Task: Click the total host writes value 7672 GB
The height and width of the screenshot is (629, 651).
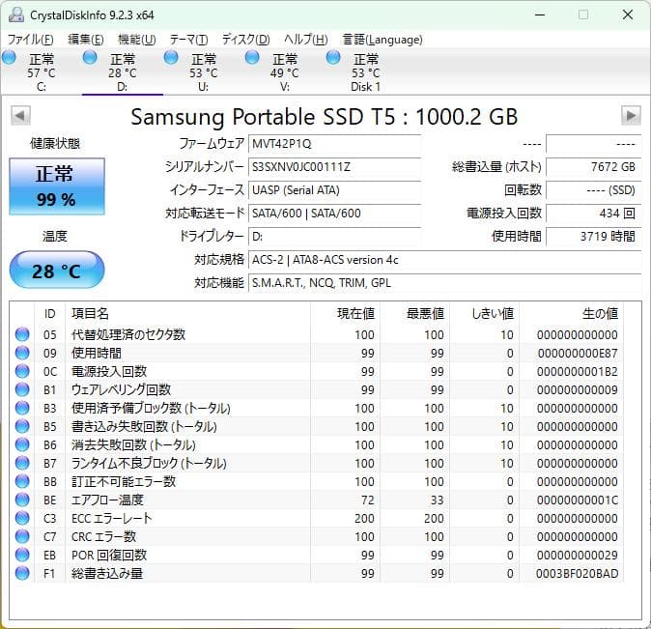Action: point(594,167)
